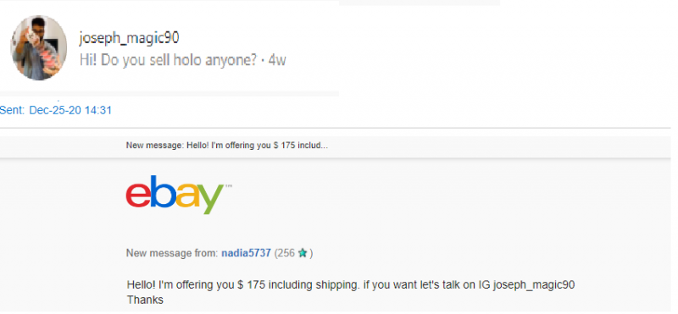The height and width of the screenshot is (314, 678).
Task: Open nadia5737's profile link
Action: pyautogui.click(x=246, y=253)
